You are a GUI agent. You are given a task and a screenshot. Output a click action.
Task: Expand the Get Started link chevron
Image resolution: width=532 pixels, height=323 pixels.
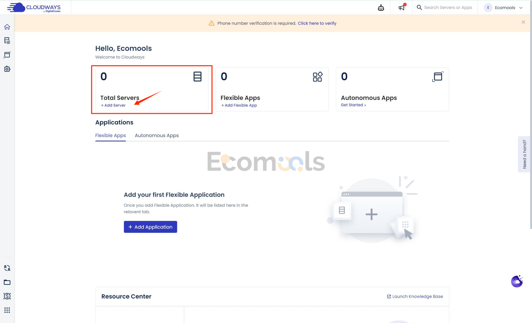pos(365,105)
